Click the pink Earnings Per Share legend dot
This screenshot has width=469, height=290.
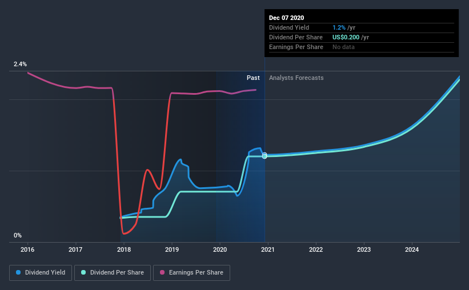(x=163, y=273)
